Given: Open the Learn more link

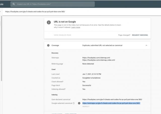Looking at the screenshot, I should 75,27.
